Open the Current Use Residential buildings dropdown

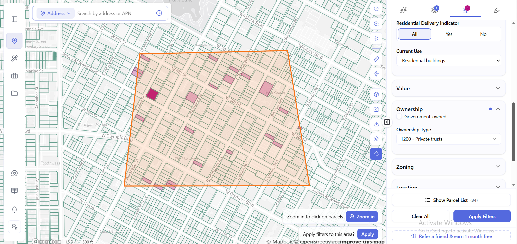click(449, 61)
